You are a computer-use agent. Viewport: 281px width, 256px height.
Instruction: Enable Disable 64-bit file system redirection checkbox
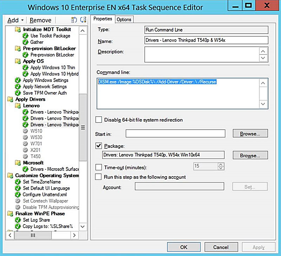pos(99,120)
